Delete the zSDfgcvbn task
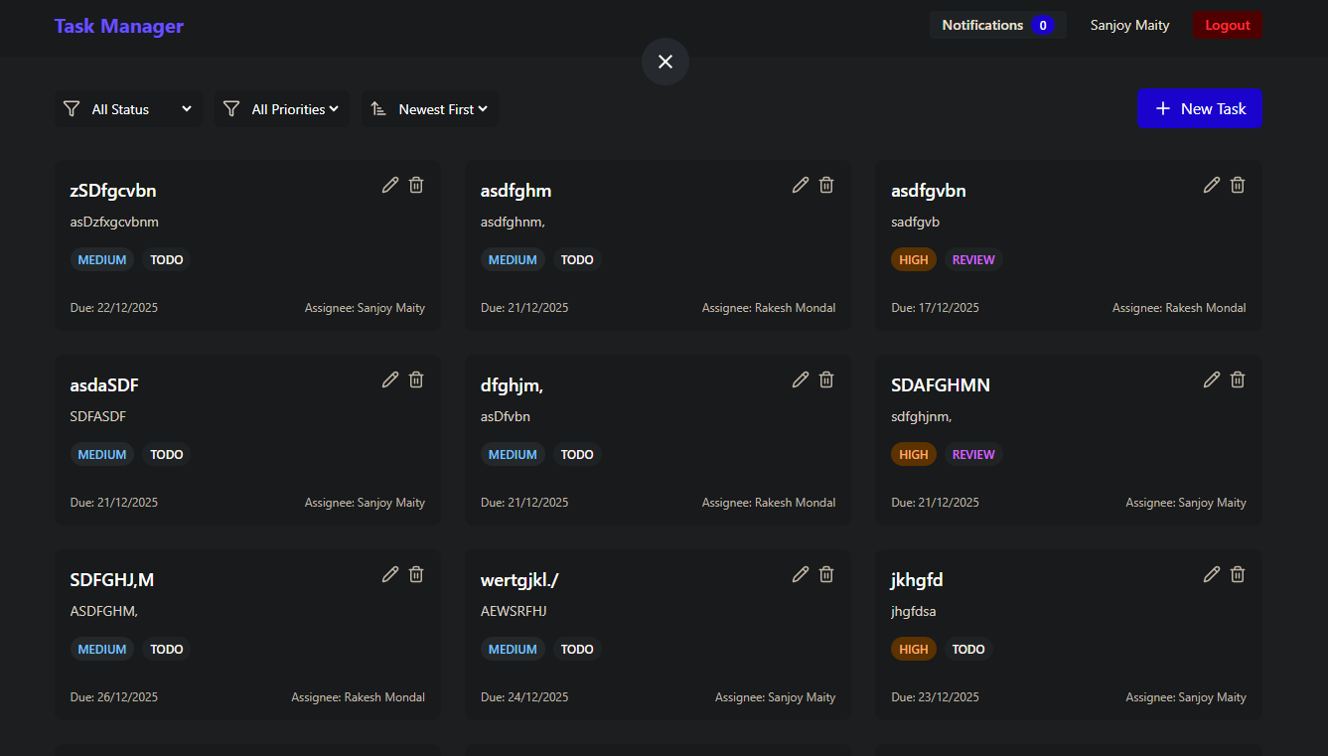 [416, 185]
